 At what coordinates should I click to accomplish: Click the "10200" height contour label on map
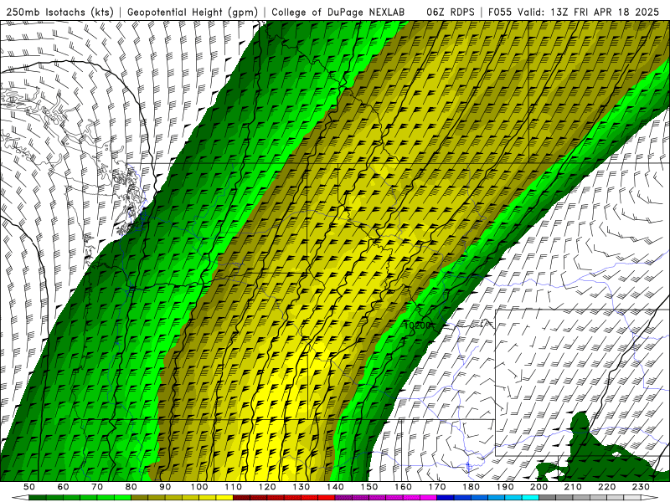point(417,325)
